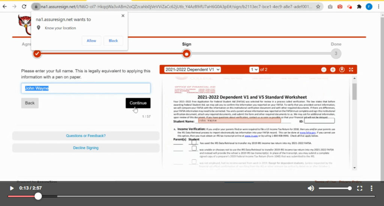Screen dimensions: 384x206
Task: Check the student box for was not employed
Action: tap(194, 162)
